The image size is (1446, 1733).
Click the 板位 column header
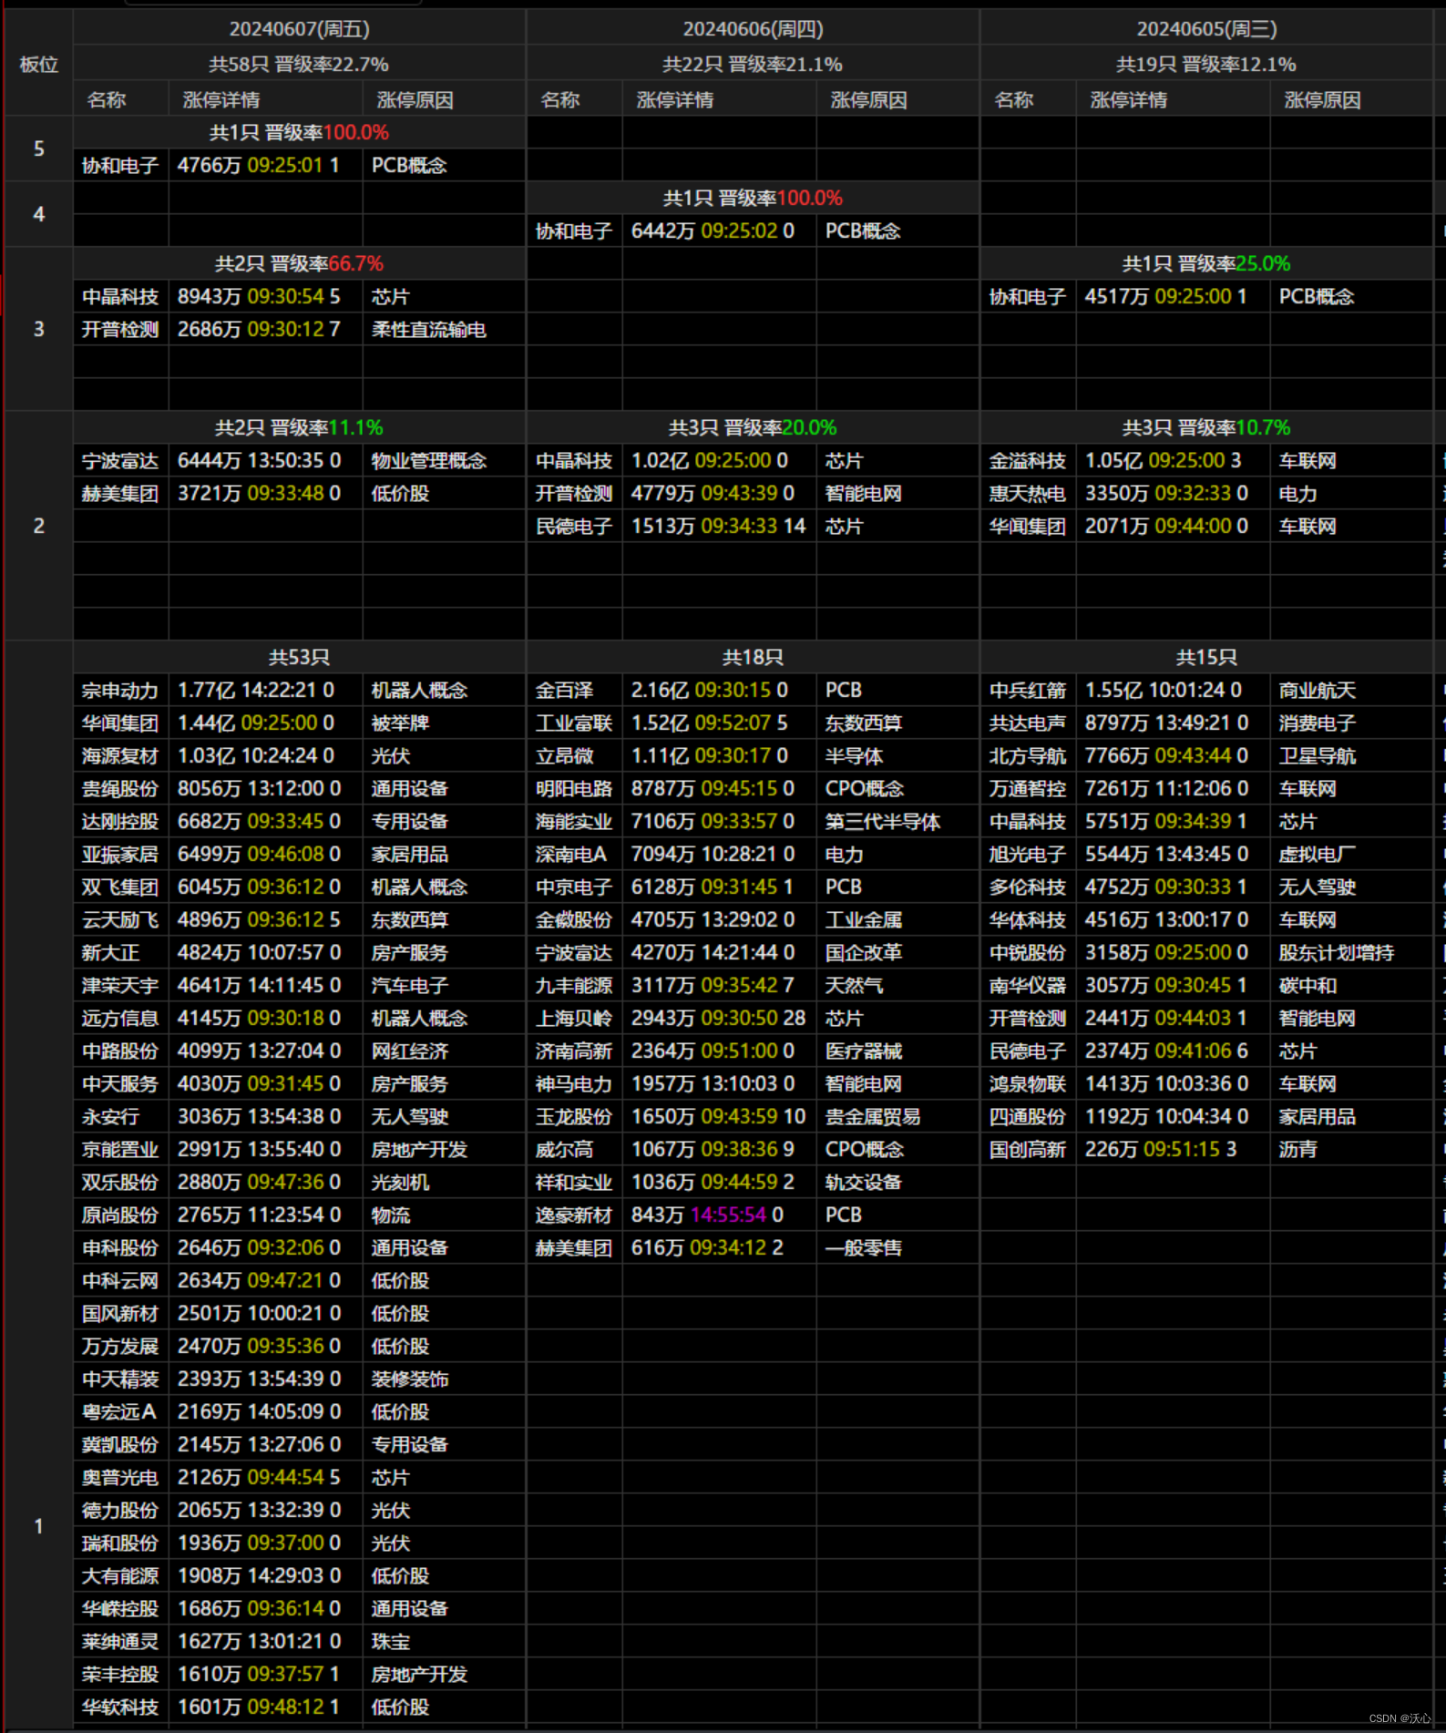(x=39, y=65)
